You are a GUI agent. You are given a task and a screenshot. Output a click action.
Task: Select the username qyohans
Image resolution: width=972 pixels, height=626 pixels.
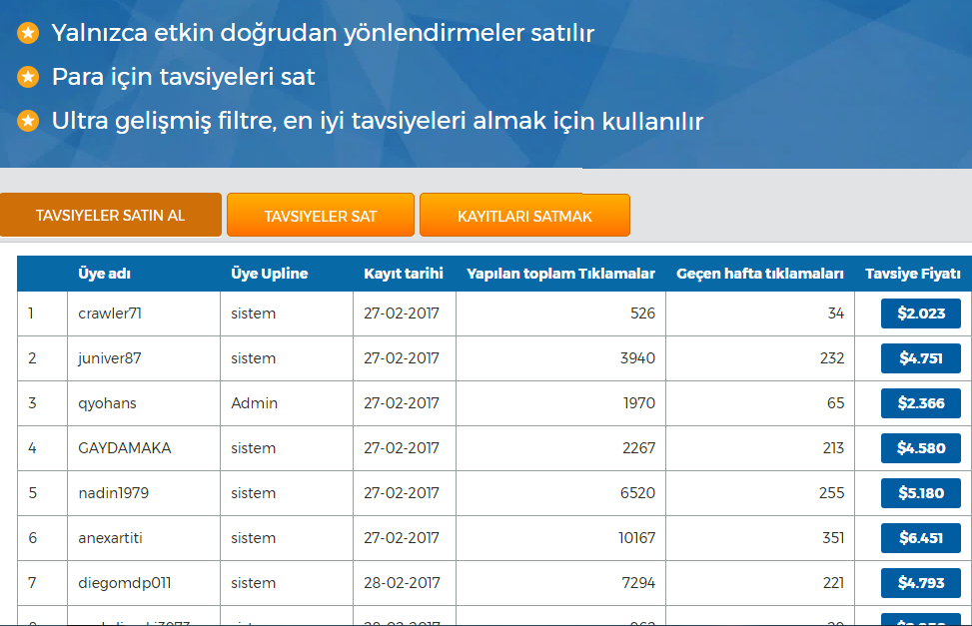click(x=107, y=403)
